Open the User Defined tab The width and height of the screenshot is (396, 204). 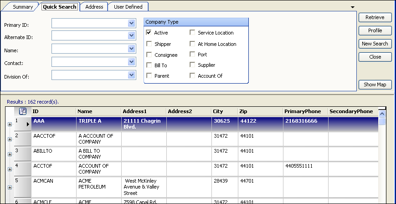(x=128, y=7)
